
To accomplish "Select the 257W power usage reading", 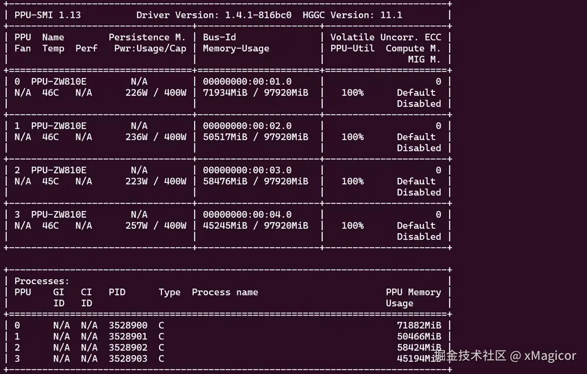I will point(136,225).
